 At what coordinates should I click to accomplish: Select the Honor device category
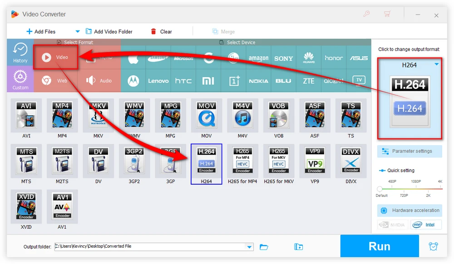coord(334,58)
